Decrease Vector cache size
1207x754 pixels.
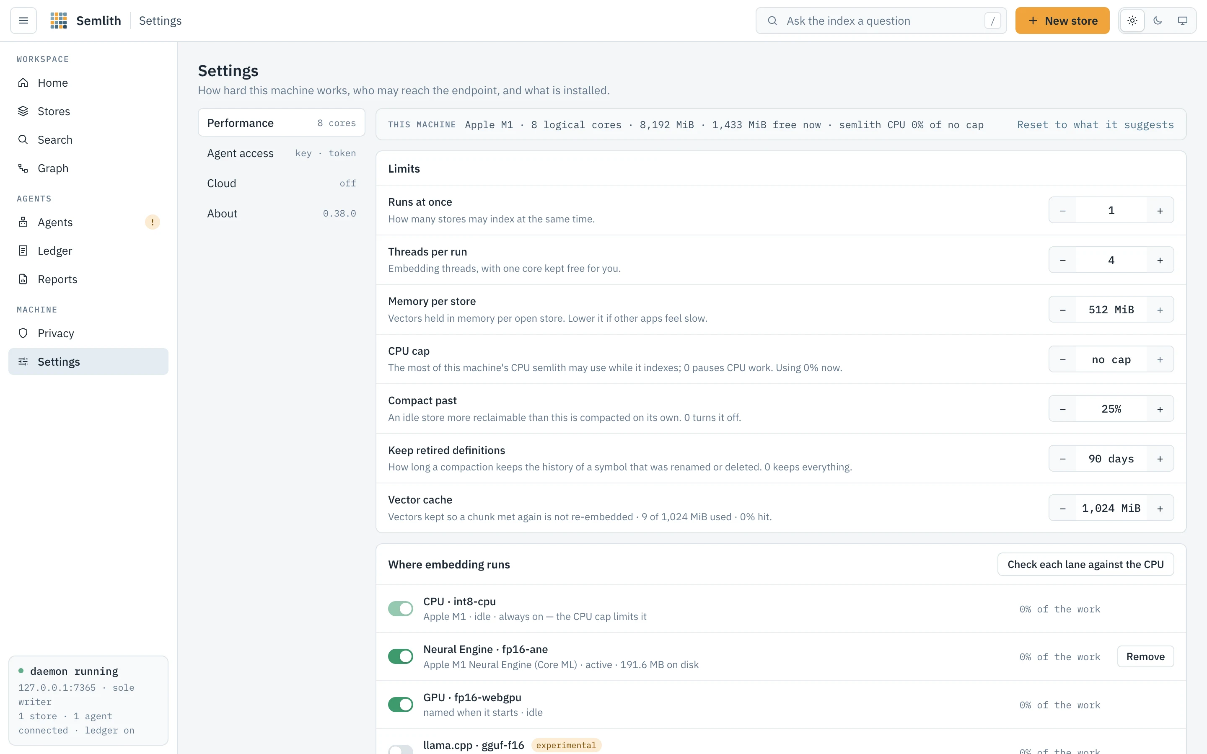[x=1063, y=508]
